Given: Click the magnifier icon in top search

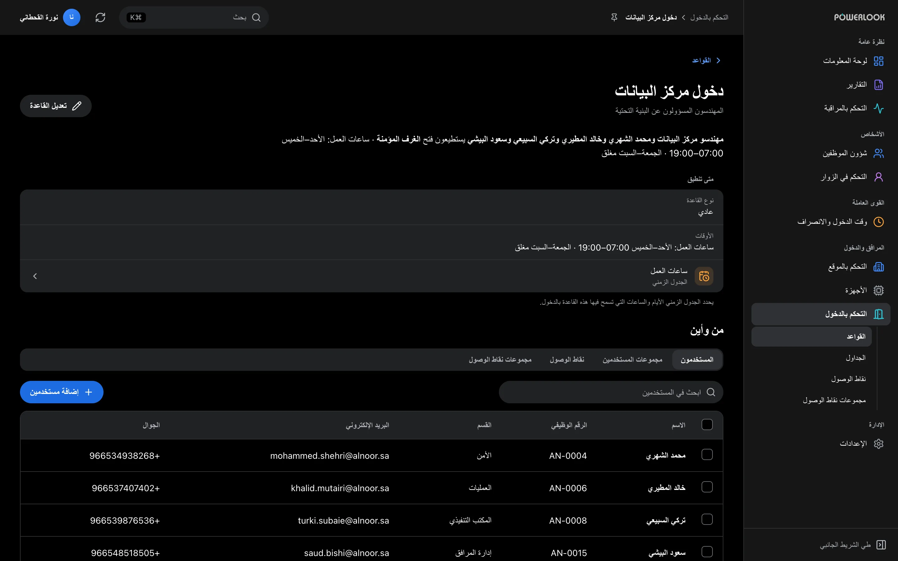Looking at the screenshot, I should point(256,17).
